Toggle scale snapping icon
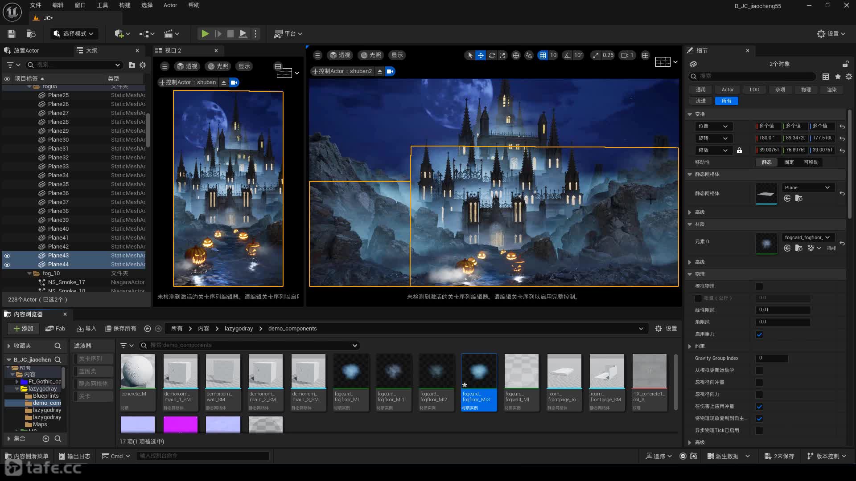The height and width of the screenshot is (481, 856). [596, 55]
